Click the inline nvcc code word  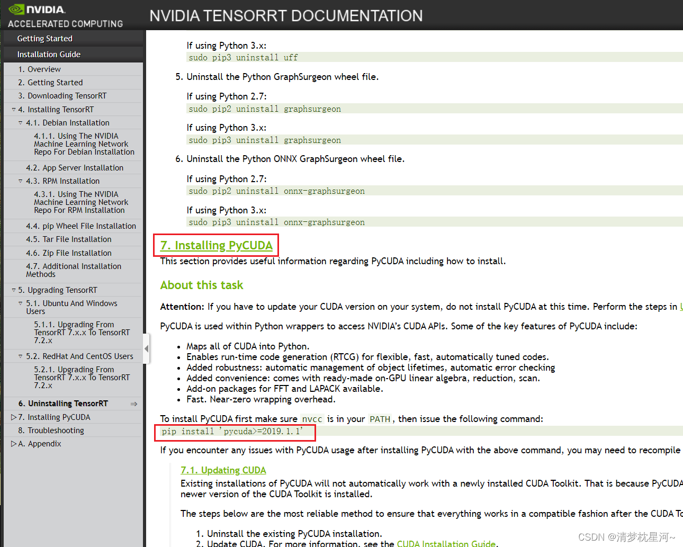(x=312, y=419)
